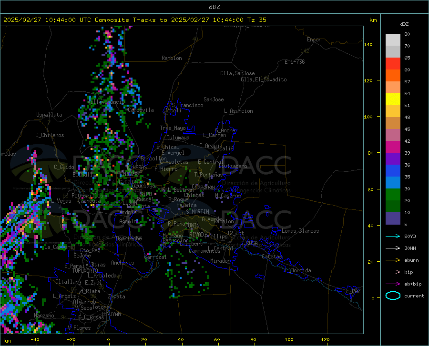The width and height of the screenshot is (429, 346).
Task: Click the 'L_Dormida' map label
Action: (298, 270)
